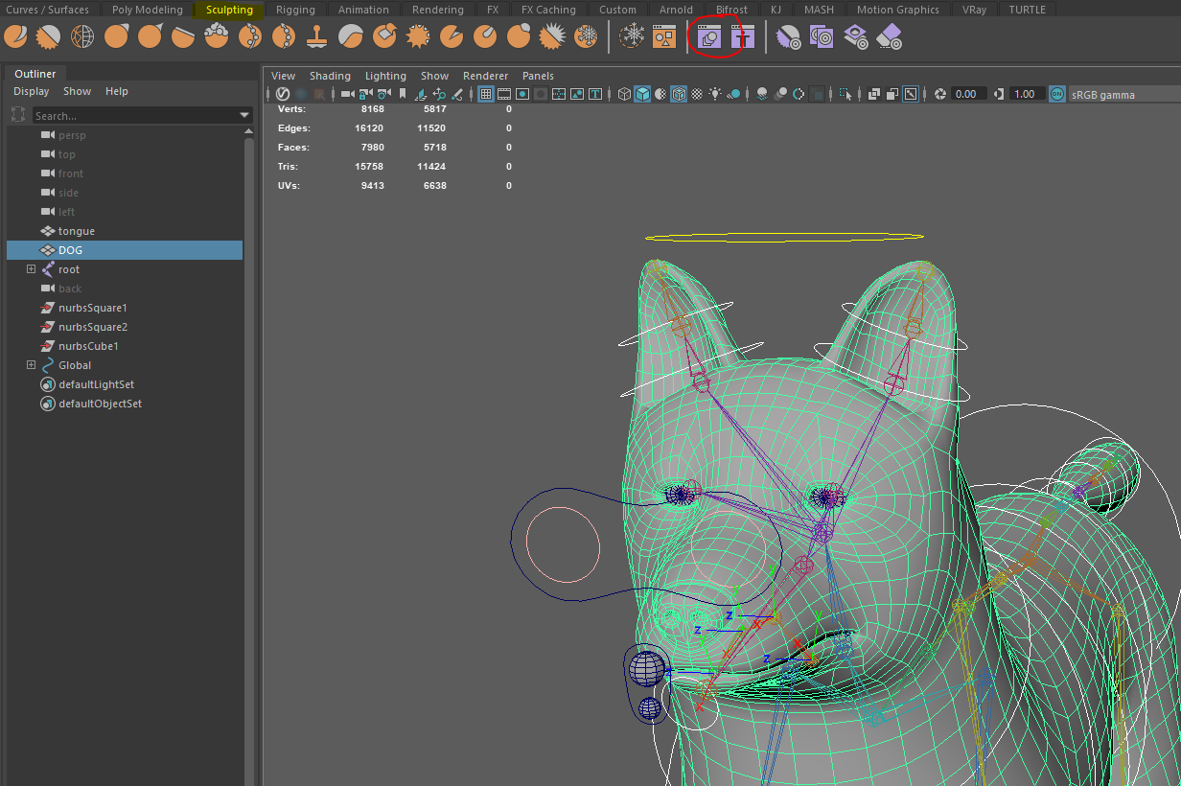Toggle the Resolution Gate display
Screen dimensions: 1181x786
[x=521, y=94]
